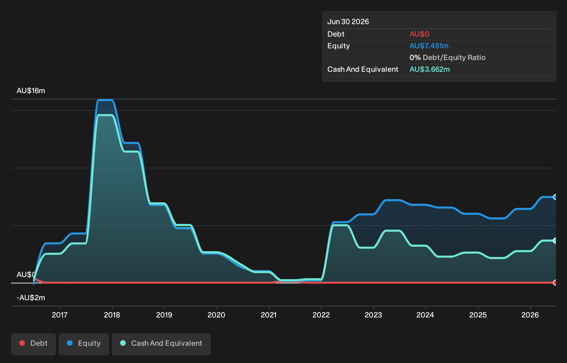Toggle the Equity legend button
This screenshot has width=567, height=363.
pos(84,344)
